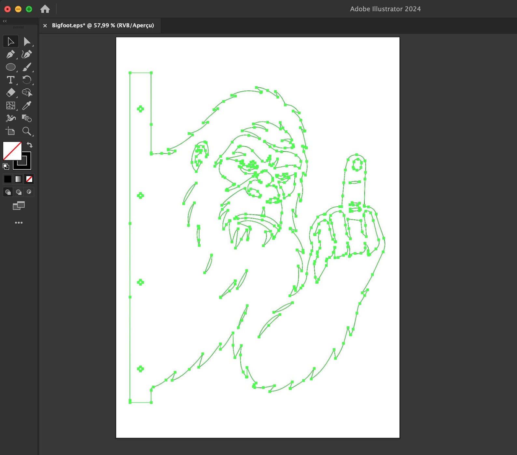Go to the Home screen
This screenshot has width=517, height=455.
click(x=45, y=9)
